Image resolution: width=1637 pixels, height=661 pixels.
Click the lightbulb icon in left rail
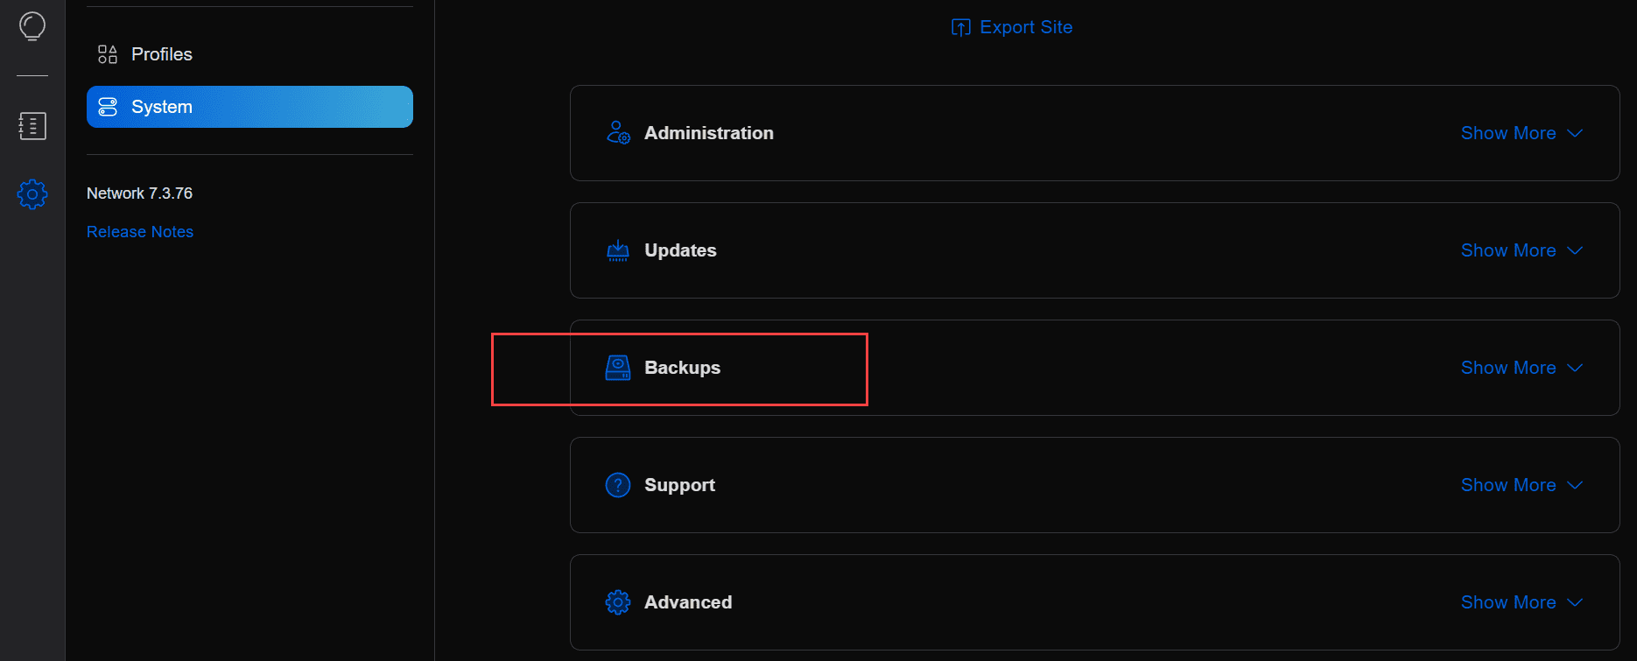coord(32,26)
